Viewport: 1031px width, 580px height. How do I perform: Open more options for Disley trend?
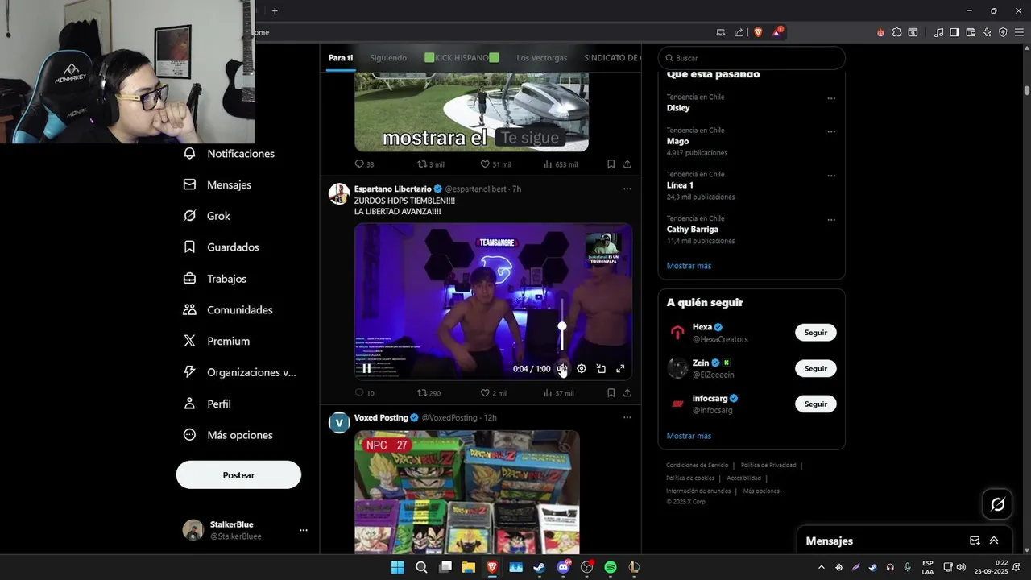click(831, 98)
